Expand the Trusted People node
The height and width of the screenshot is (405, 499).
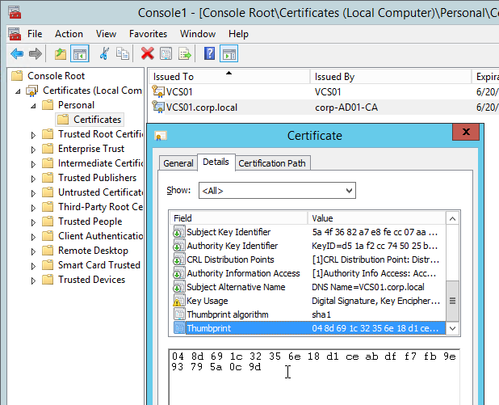click(33, 222)
